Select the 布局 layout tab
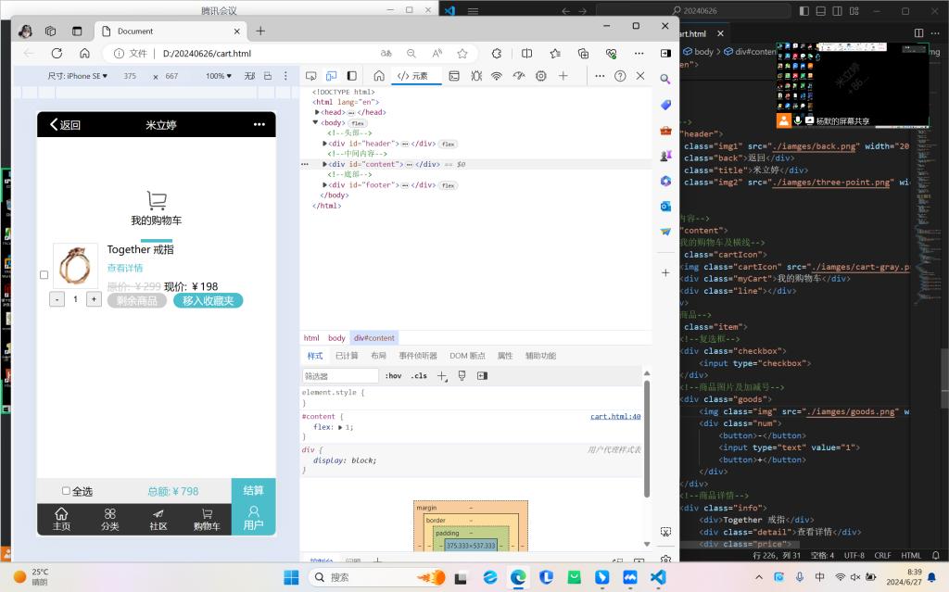 [x=378, y=356]
